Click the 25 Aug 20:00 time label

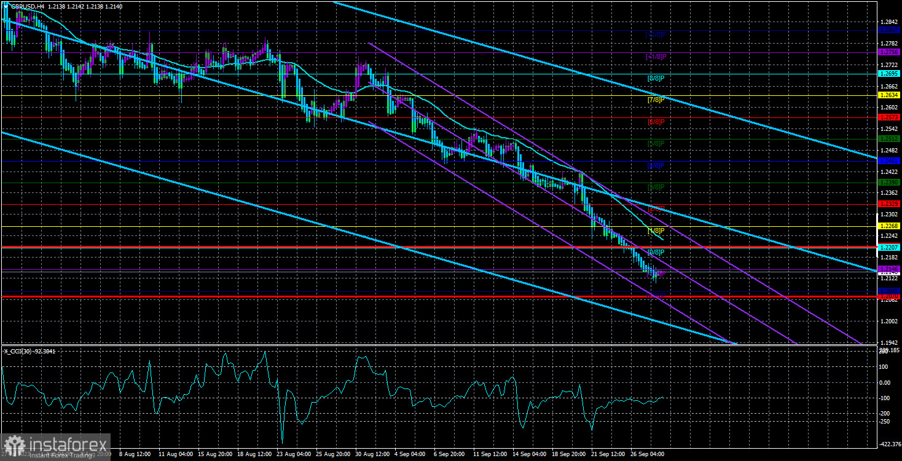334,455
